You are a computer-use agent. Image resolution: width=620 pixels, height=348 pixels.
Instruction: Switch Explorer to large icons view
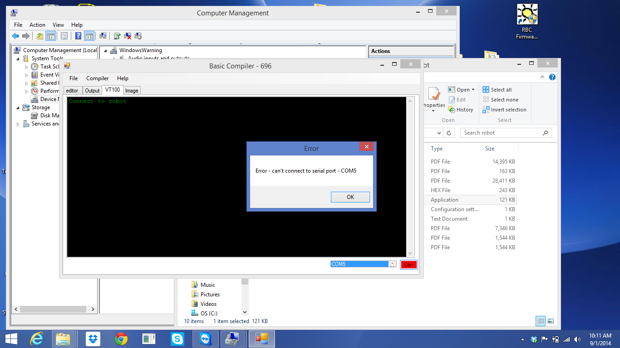pyautogui.click(x=551, y=321)
